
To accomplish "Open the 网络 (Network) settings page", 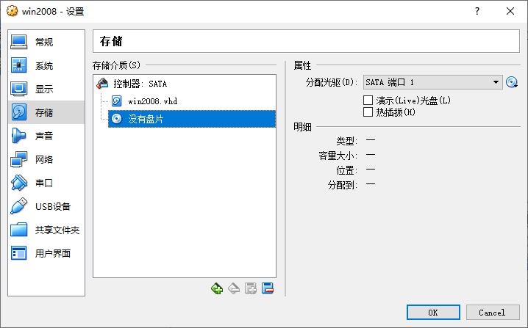I will [x=46, y=159].
